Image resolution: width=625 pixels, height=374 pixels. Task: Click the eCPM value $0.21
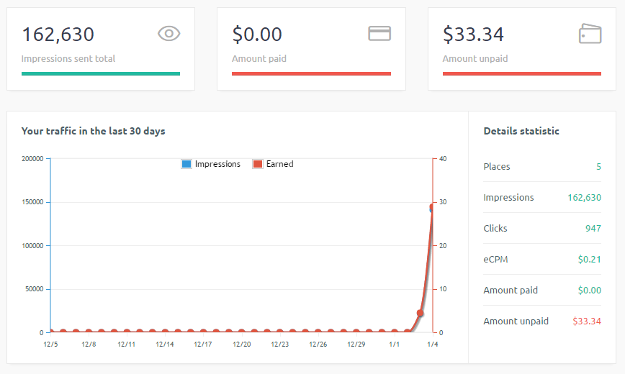589,260
